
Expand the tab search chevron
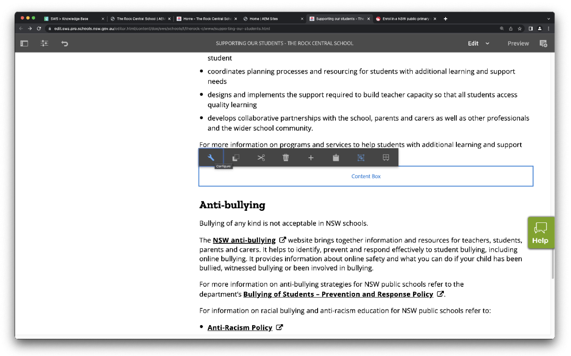click(549, 19)
